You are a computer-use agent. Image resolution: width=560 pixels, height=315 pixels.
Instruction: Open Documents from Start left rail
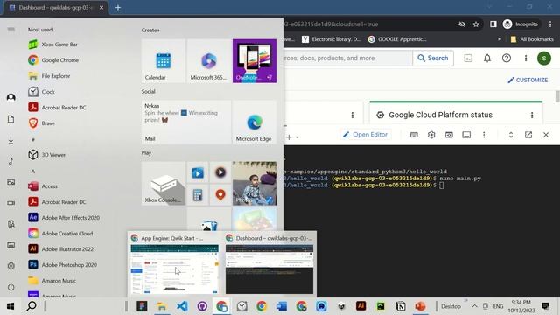[x=11, y=119]
